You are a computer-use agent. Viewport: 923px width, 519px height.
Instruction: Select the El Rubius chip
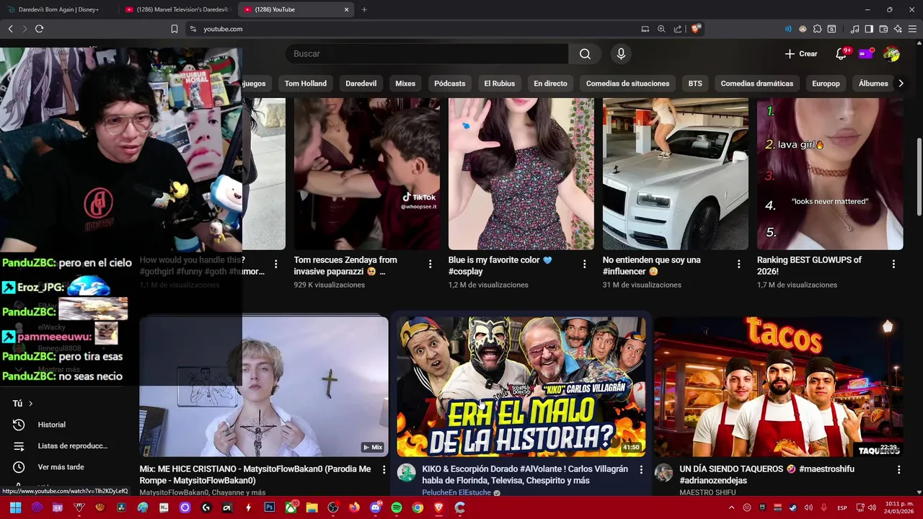tap(499, 84)
